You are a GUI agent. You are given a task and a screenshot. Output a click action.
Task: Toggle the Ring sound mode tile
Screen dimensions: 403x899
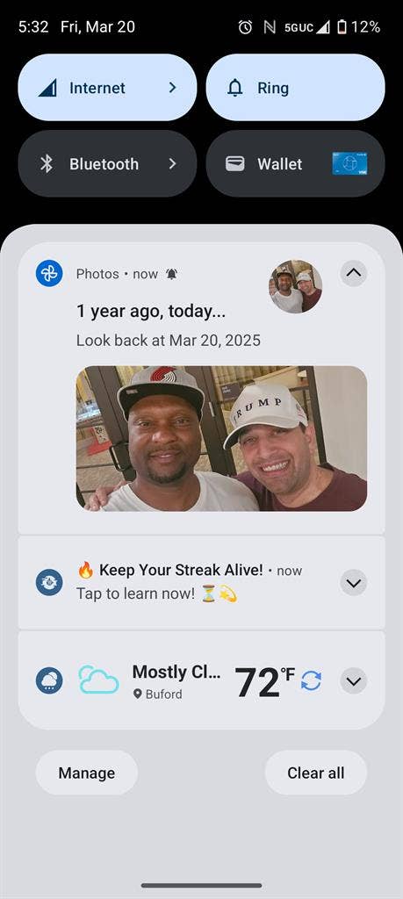click(x=295, y=88)
